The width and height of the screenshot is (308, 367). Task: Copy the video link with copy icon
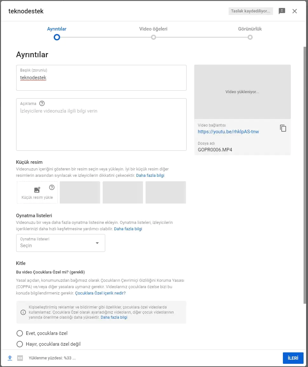coord(283,128)
